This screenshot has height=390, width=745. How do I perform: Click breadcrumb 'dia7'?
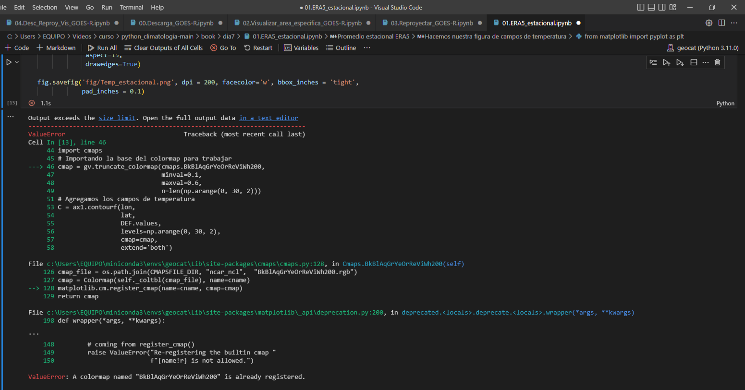click(x=229, y=36)
